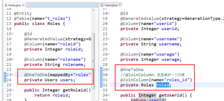This screenshot has height=101, width=224.
Task: Click 'private Integer userid;' in Users.java
Action: click(150, 29)
